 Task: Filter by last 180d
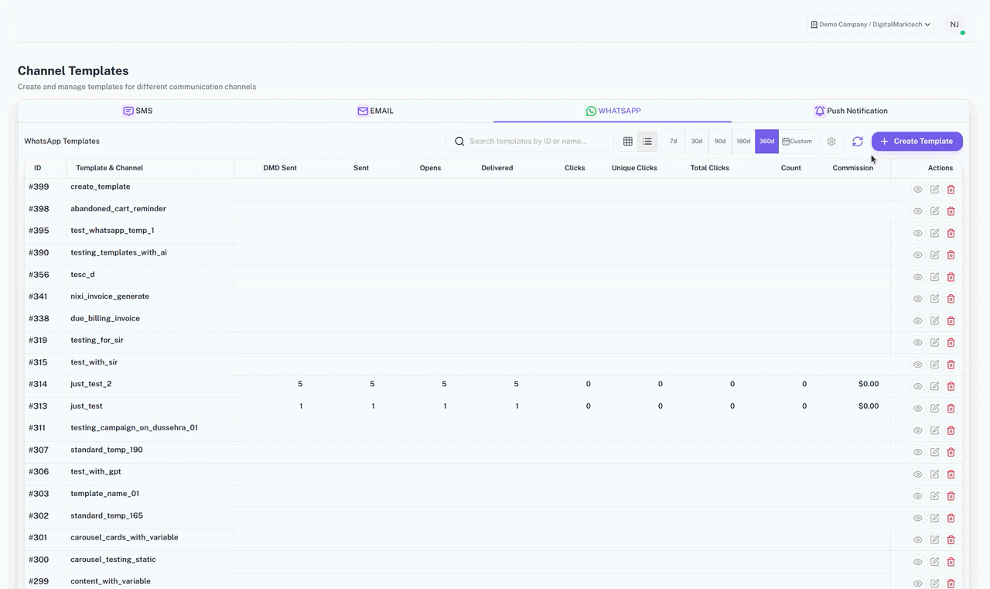coord(743,142)
